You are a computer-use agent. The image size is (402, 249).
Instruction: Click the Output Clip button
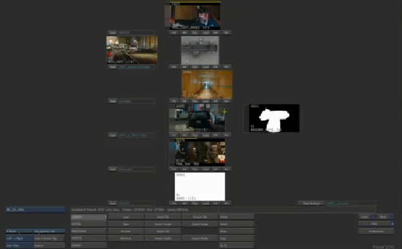tap(200, 217)
